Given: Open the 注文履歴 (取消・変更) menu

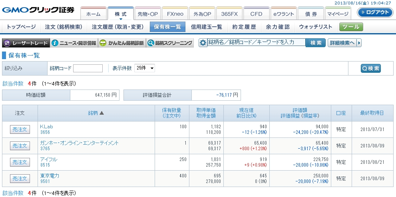Looking at the screenshot, I should pos(117,27).
